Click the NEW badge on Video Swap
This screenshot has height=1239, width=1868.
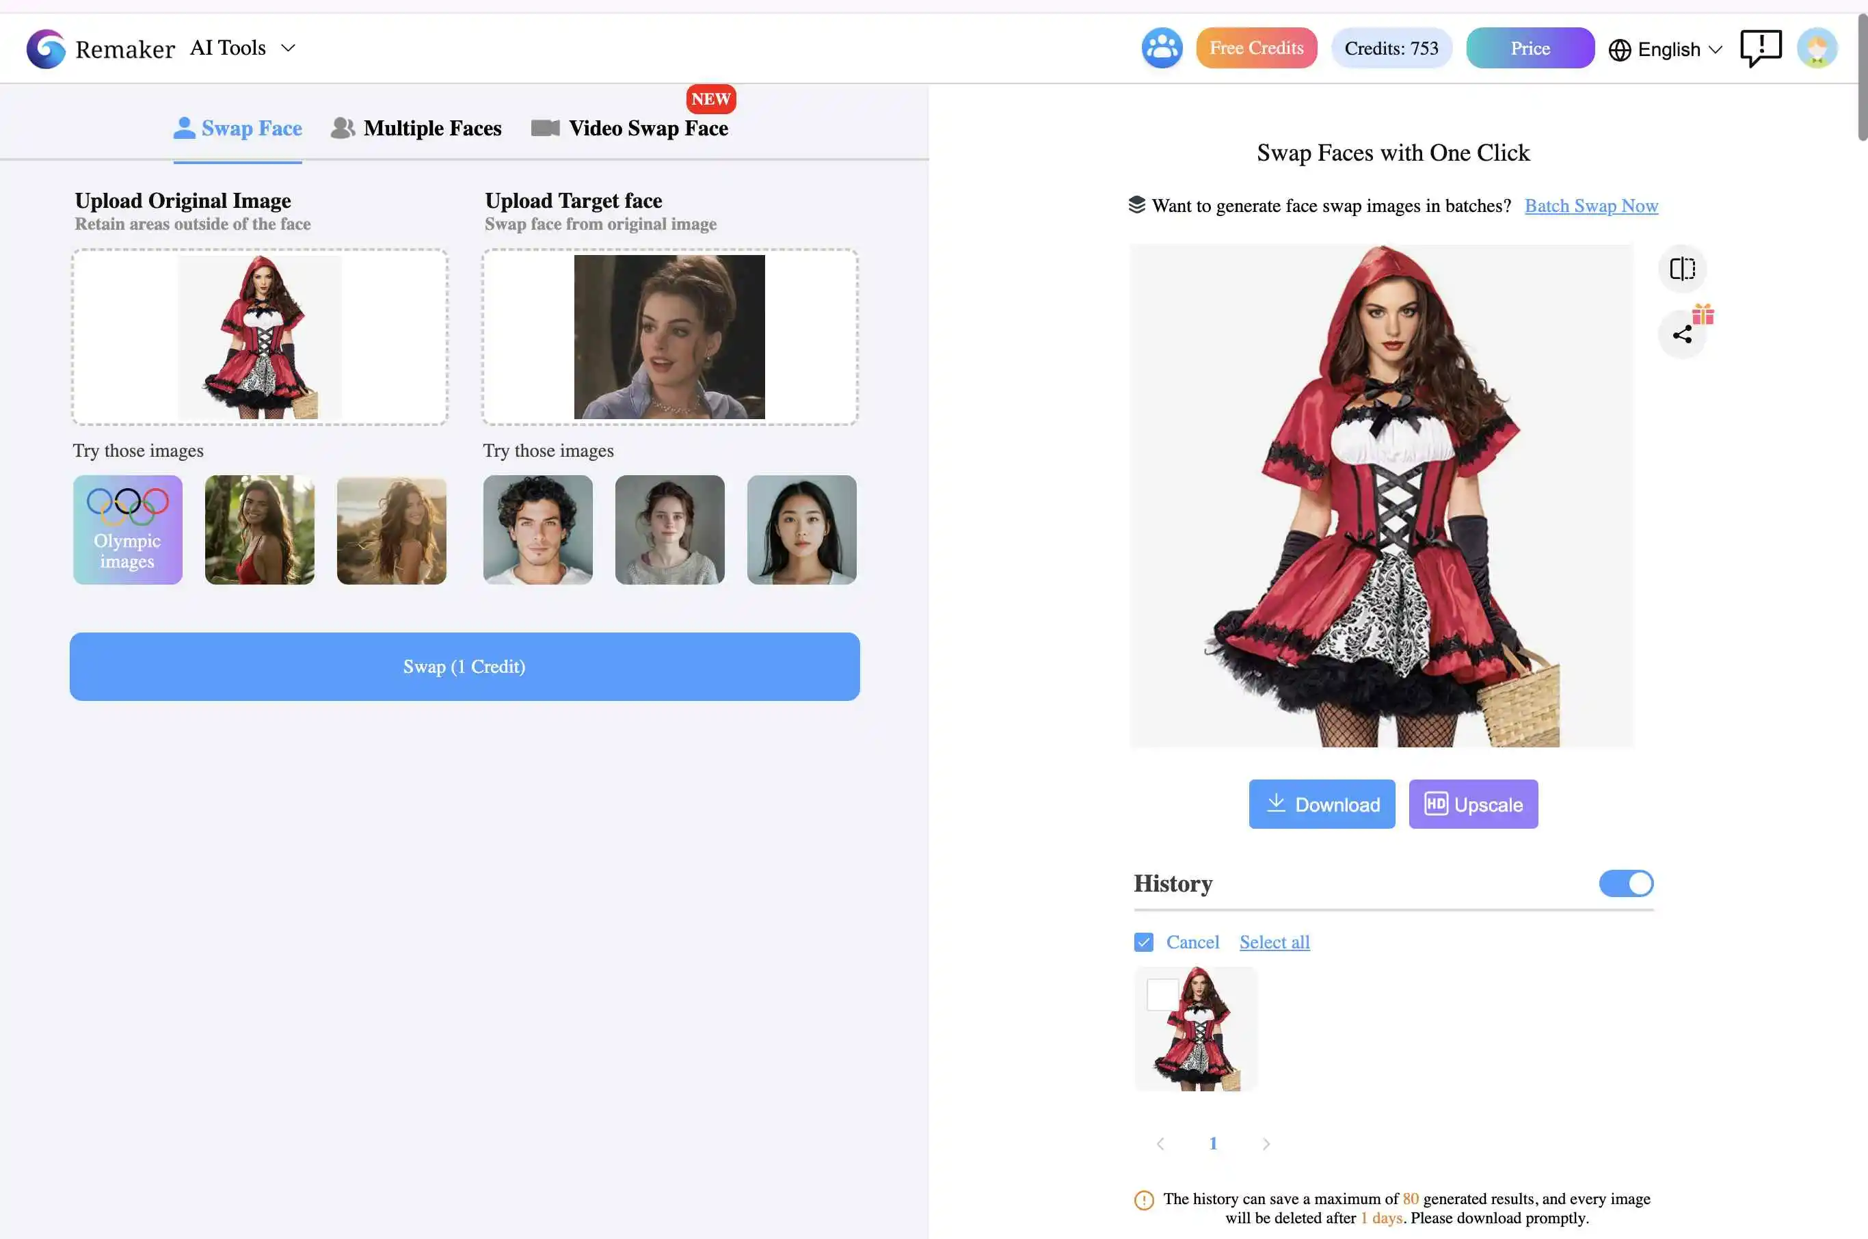710,98
